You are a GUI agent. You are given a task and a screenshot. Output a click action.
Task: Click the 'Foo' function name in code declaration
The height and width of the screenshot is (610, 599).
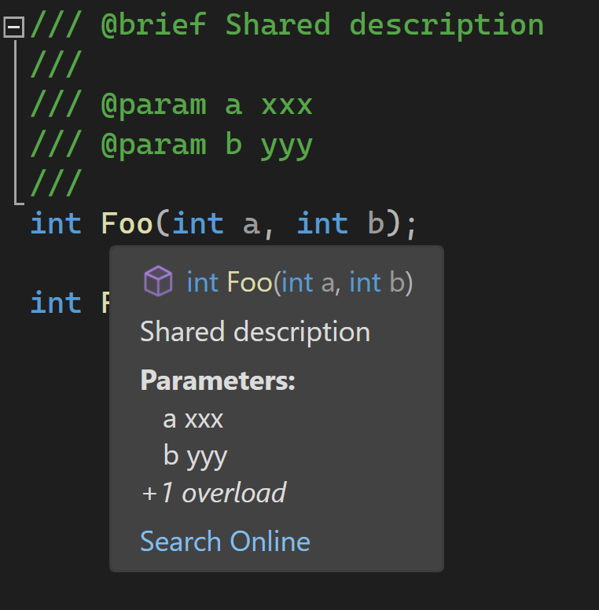127,224
